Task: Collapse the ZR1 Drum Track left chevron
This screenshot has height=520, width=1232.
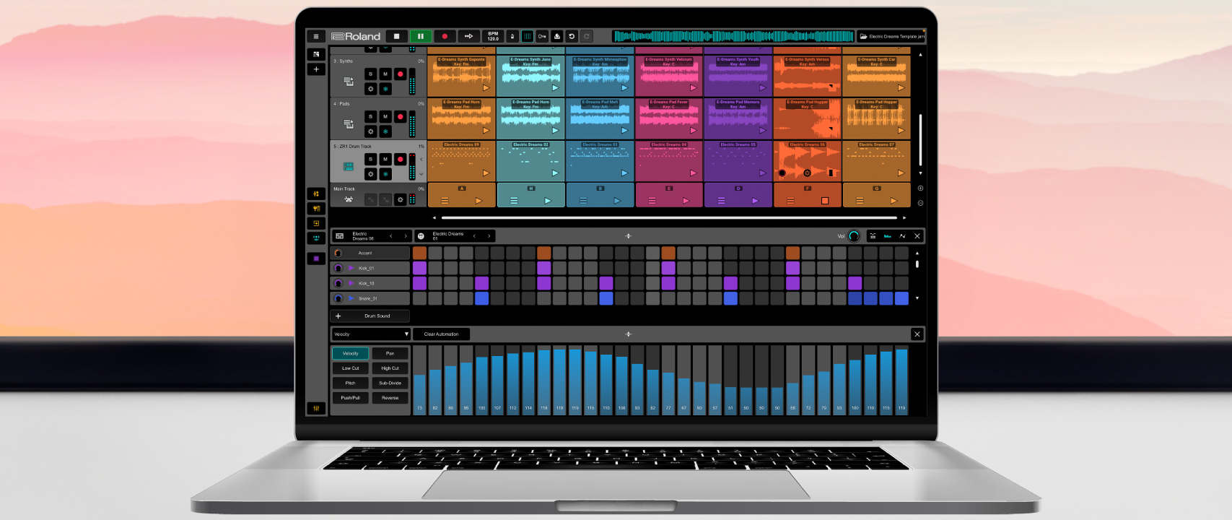Action: click(421, 159)
